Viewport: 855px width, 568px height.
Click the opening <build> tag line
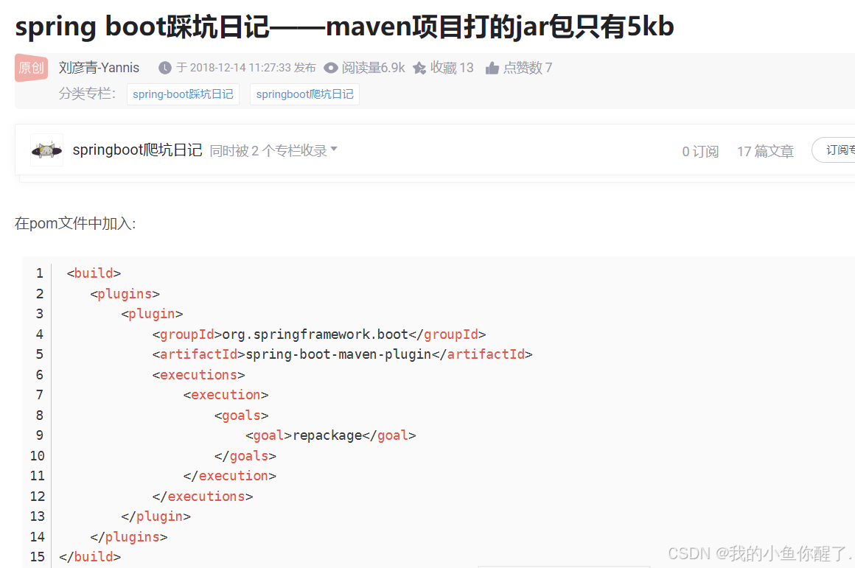[x=94, y=273]
